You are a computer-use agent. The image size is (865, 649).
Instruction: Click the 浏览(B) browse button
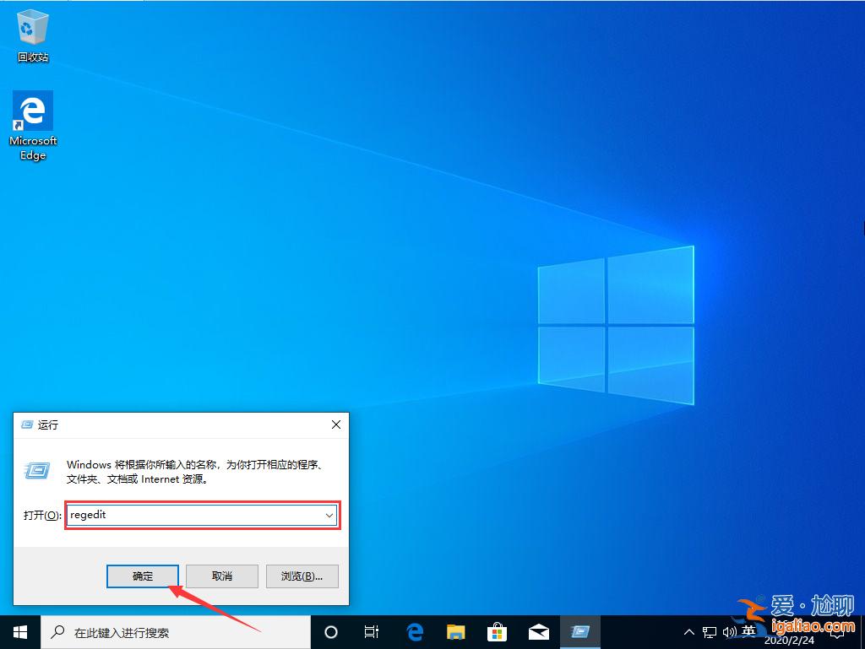point(302,576)
